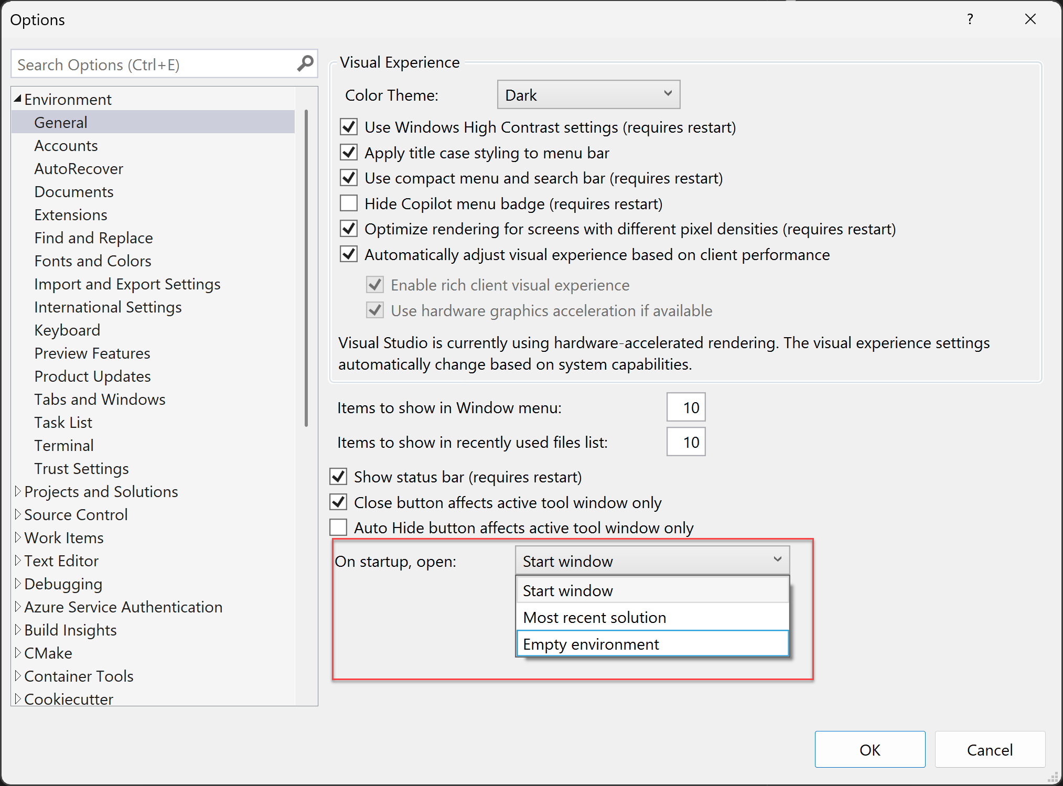Click the help question mark icon

coord(970,19)
